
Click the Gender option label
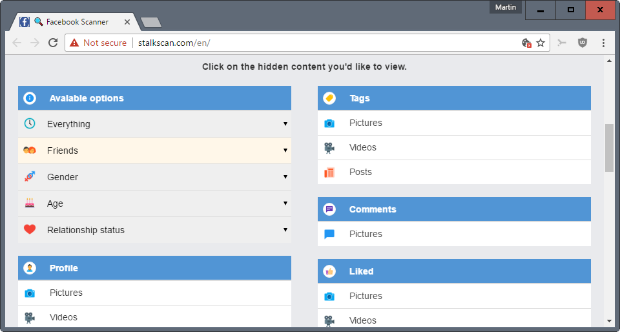pos(63,177)
